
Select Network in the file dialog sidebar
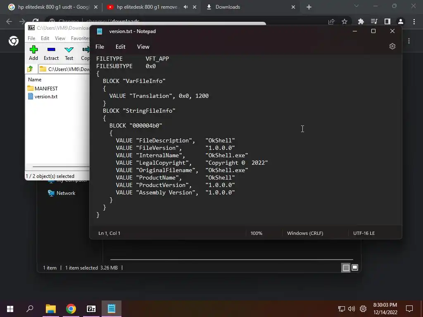[62, 193]
